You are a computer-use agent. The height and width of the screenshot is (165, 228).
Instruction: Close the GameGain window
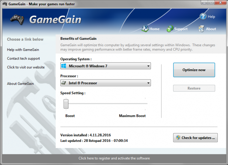[220, 3]
